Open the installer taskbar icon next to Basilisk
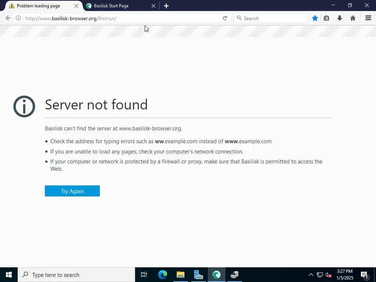 click(x=235, y=275)
